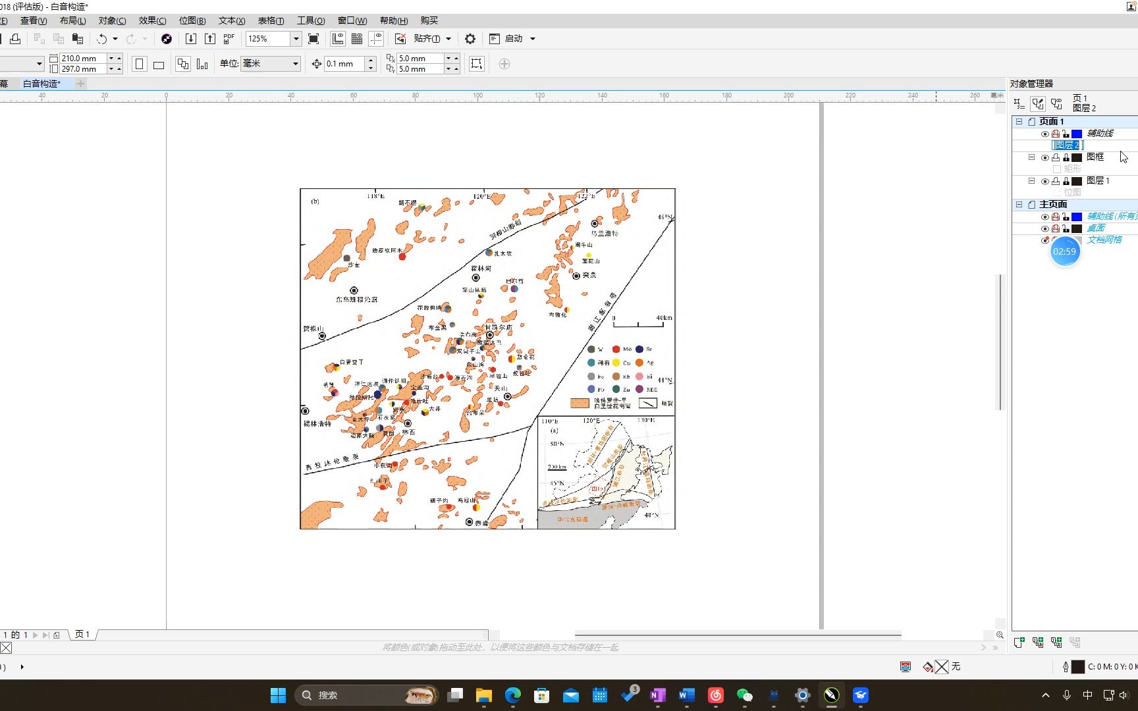1138x711 pixels.
Task: Click the 页 1 page tab
Action: pyautogui.click(x=82, y=635)
